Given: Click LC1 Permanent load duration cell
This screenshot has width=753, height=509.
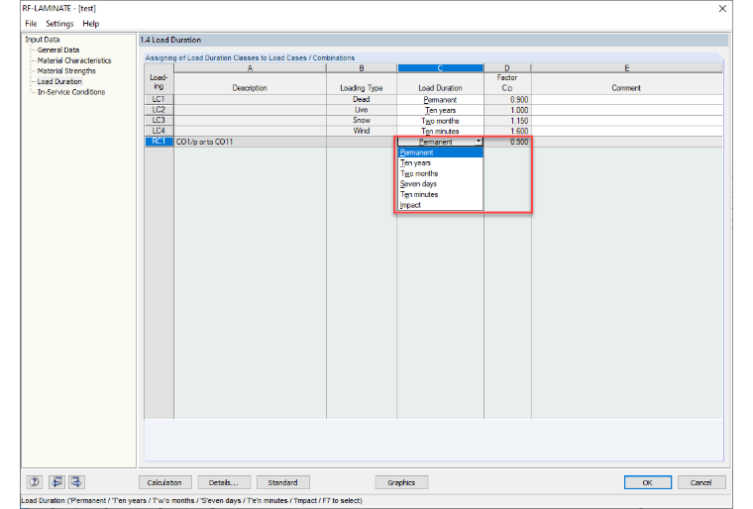Looking at the screenshot, I should click(x=440, y=99).
